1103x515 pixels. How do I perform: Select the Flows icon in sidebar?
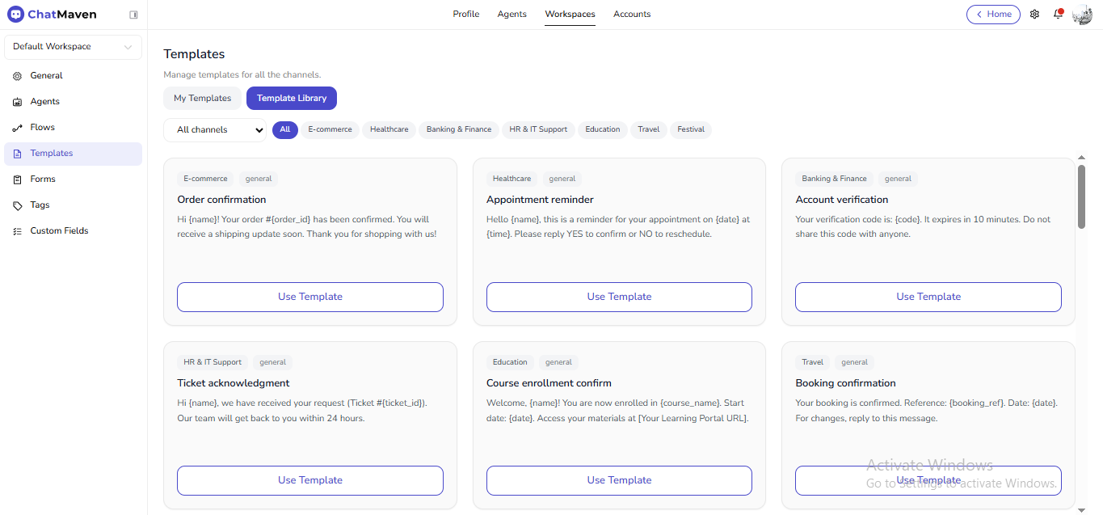click(18, 128)
